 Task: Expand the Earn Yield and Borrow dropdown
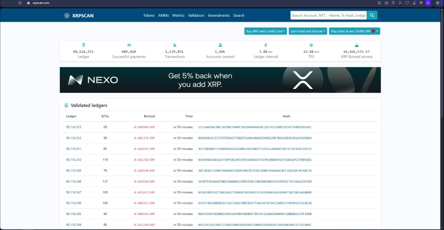tap(308, 31)
